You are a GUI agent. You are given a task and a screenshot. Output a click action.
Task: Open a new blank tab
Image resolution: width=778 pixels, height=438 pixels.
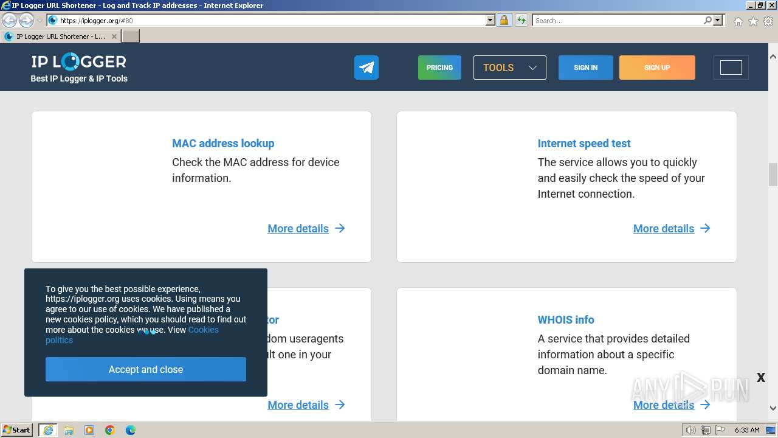(x=131, y=36)
